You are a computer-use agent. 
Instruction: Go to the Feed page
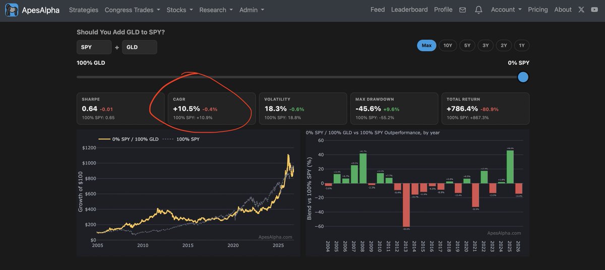point(378,10)
